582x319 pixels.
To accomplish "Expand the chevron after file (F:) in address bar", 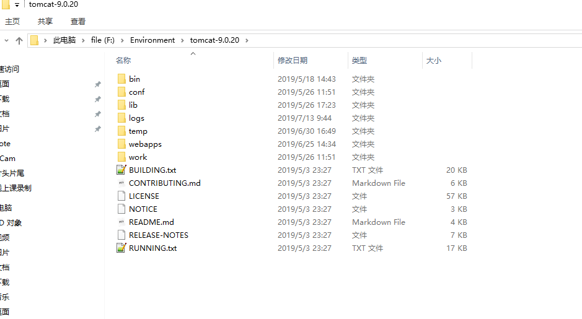I will click(x=122, y=40).
